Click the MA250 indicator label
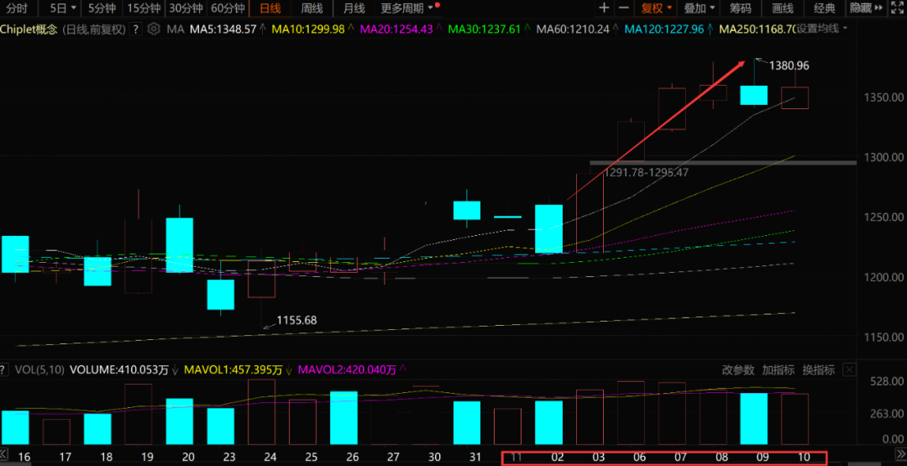The height and width of the screenshot is (466, 907). (x=758, y=29)
